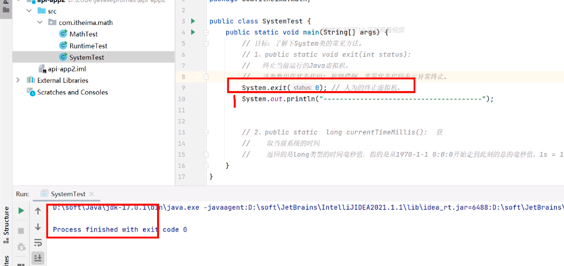Select api-app2.iml in the project tree
Image resolution: width=564 pixels, height=266 pixels.
[x=67, y=69]
